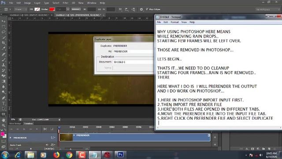Open the gear settings in options bar
This screenshot has width=282, height=159.
coord(141,9)
